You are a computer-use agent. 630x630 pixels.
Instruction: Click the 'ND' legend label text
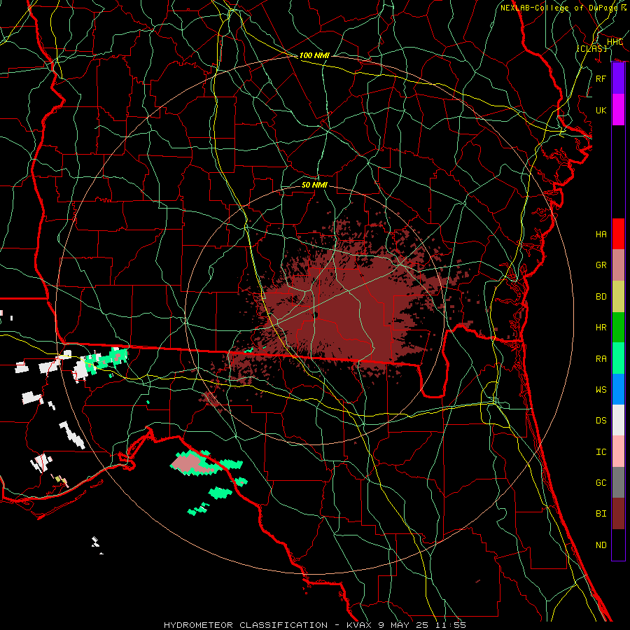click(x=601, y=545)
